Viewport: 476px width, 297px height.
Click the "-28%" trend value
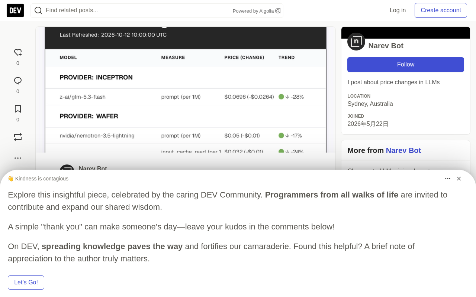coord(297,97)
